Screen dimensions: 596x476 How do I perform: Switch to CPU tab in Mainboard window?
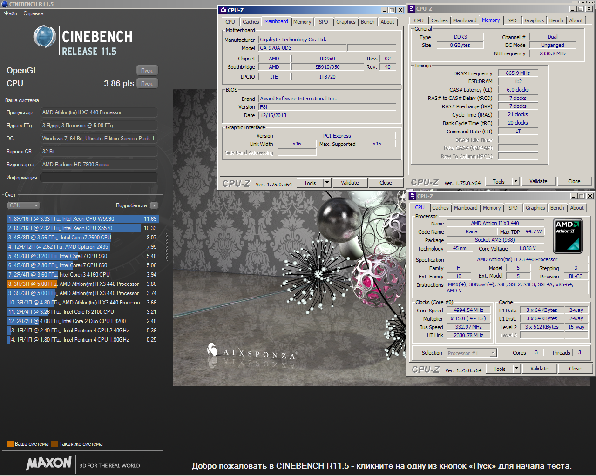point(230,22)
